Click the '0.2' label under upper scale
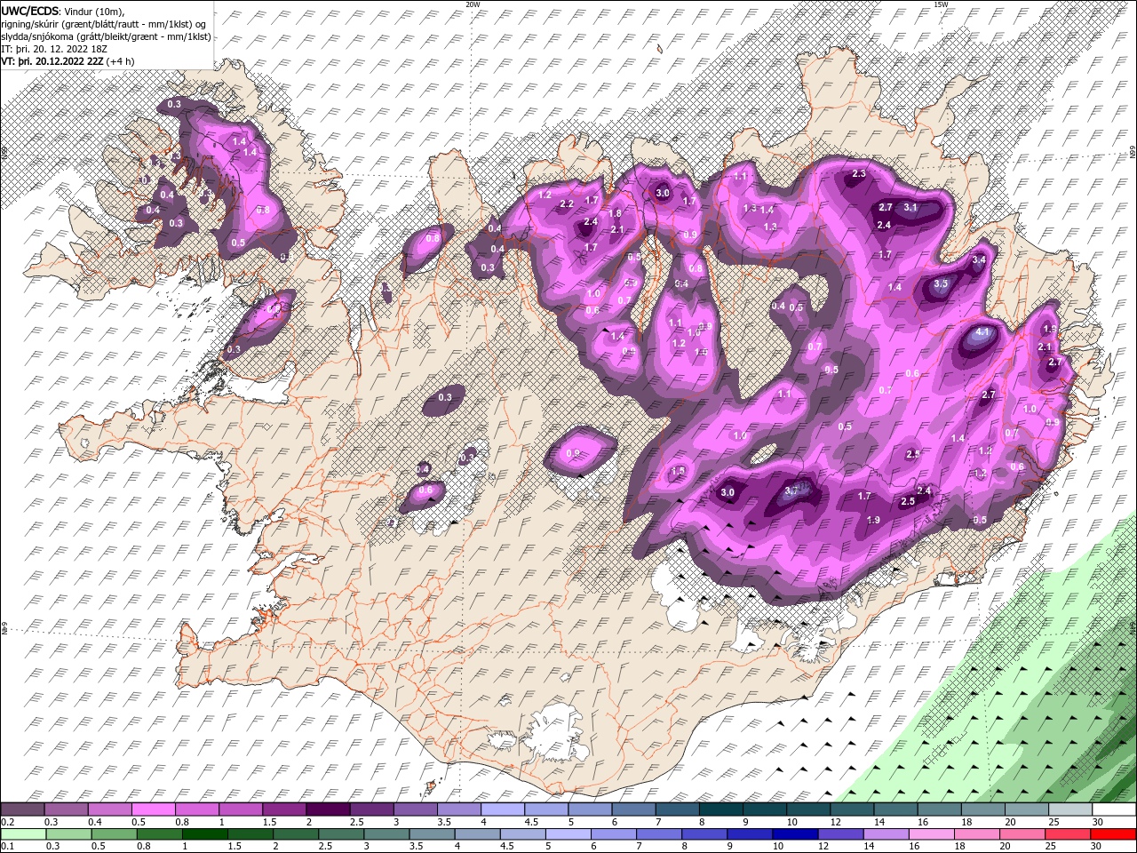 tap(7, 822)
